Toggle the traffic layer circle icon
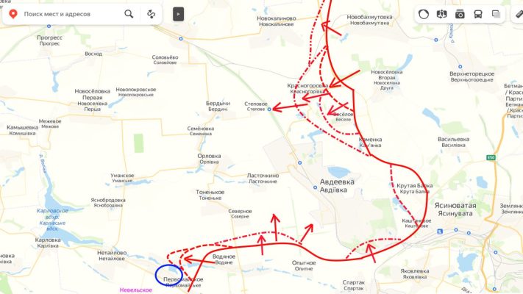The height and width of the screenshot is (294, 523). [424, 14]
